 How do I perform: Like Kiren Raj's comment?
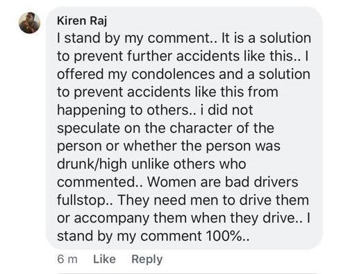tap(104, 259)
